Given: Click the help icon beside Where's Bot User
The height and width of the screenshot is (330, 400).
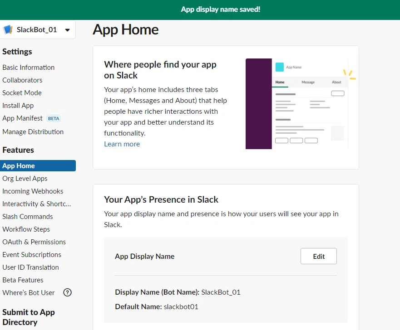Looking at the screenshot, I should (x=67, y=292).
